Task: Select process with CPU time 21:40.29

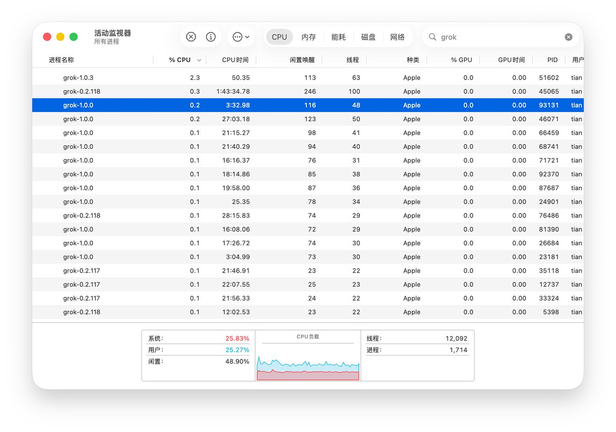Action: coord(308,147)
